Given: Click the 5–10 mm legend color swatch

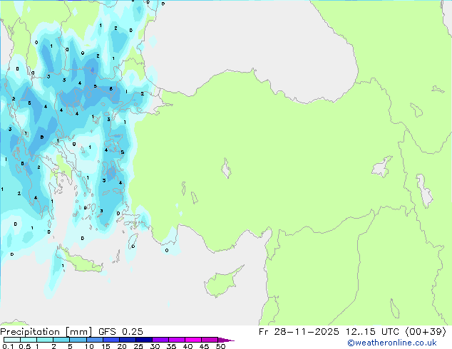Looking at the screenshot, I should [x=78, y=340].
